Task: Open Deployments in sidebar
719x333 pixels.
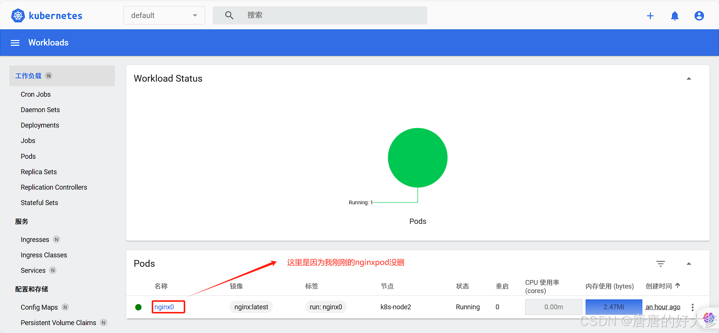Action: [40, 125]
